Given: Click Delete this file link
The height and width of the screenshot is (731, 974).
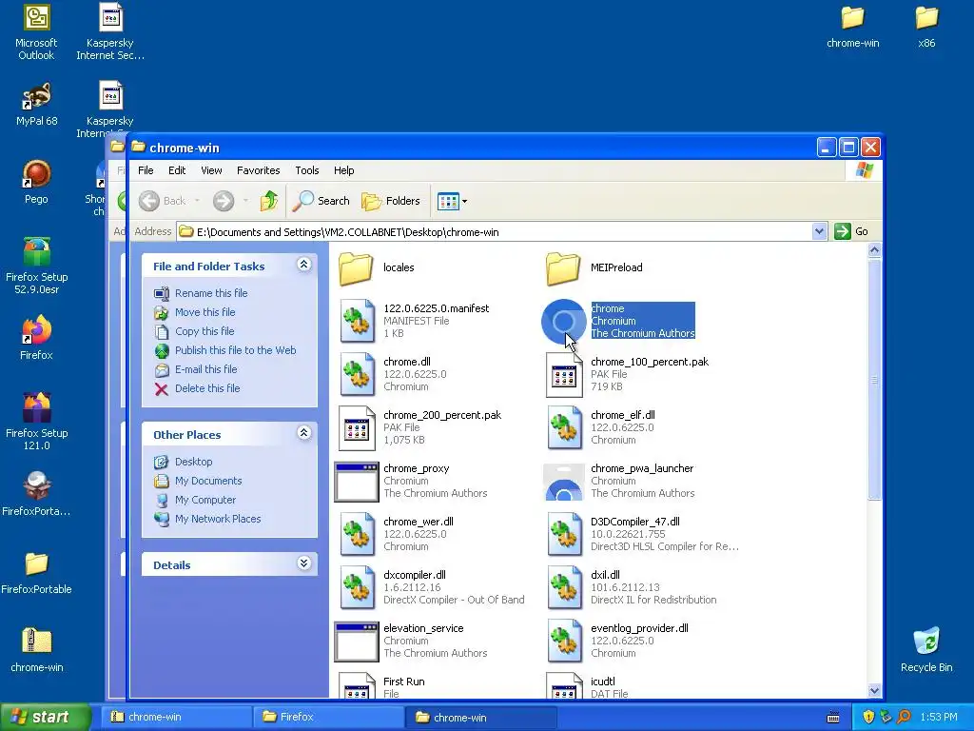Looking at the screenshot, I should click(x=206, y=388).
